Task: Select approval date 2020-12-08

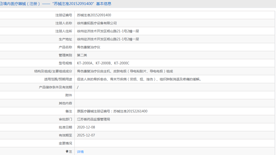Action: coord(86,127)
